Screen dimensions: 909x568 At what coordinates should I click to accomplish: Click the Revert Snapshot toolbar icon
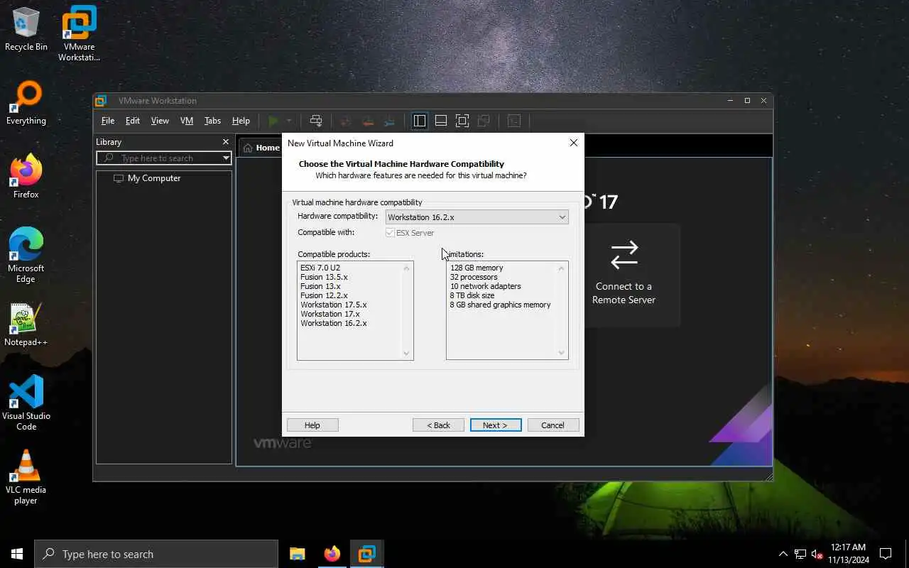[368, 121]
